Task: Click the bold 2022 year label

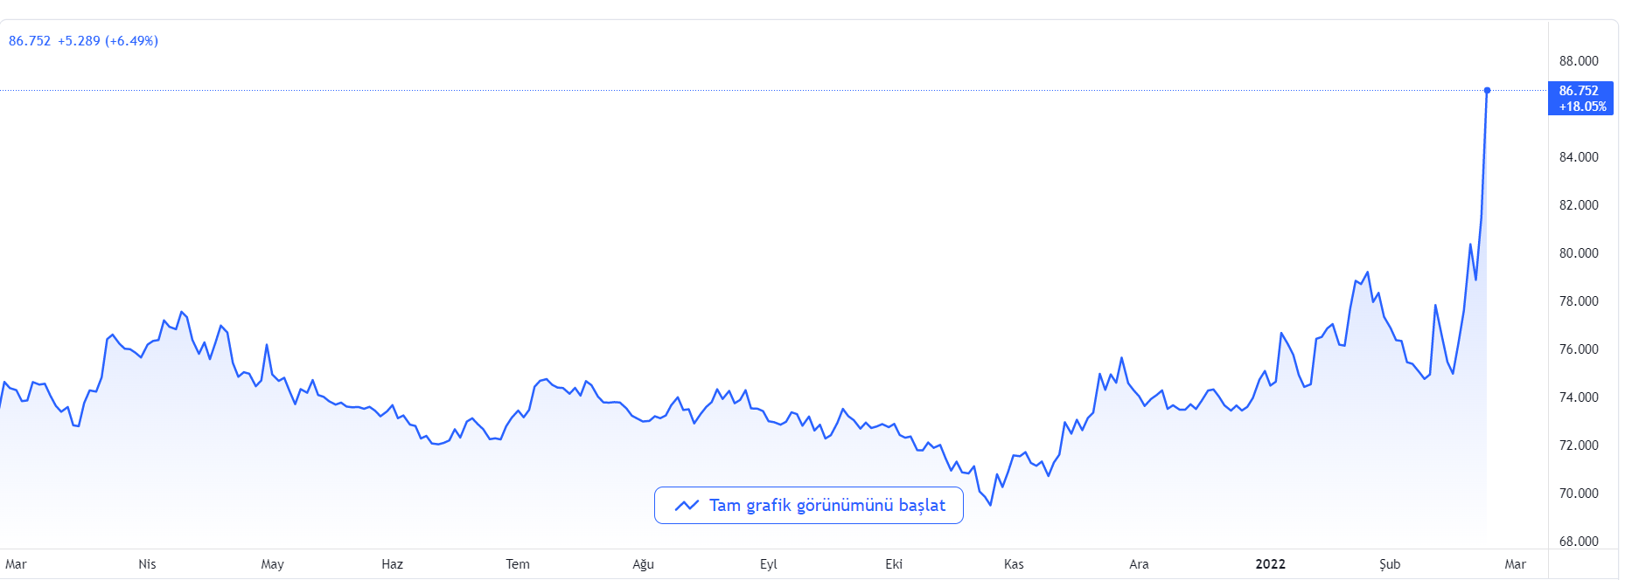Action: coord(1270,564)
